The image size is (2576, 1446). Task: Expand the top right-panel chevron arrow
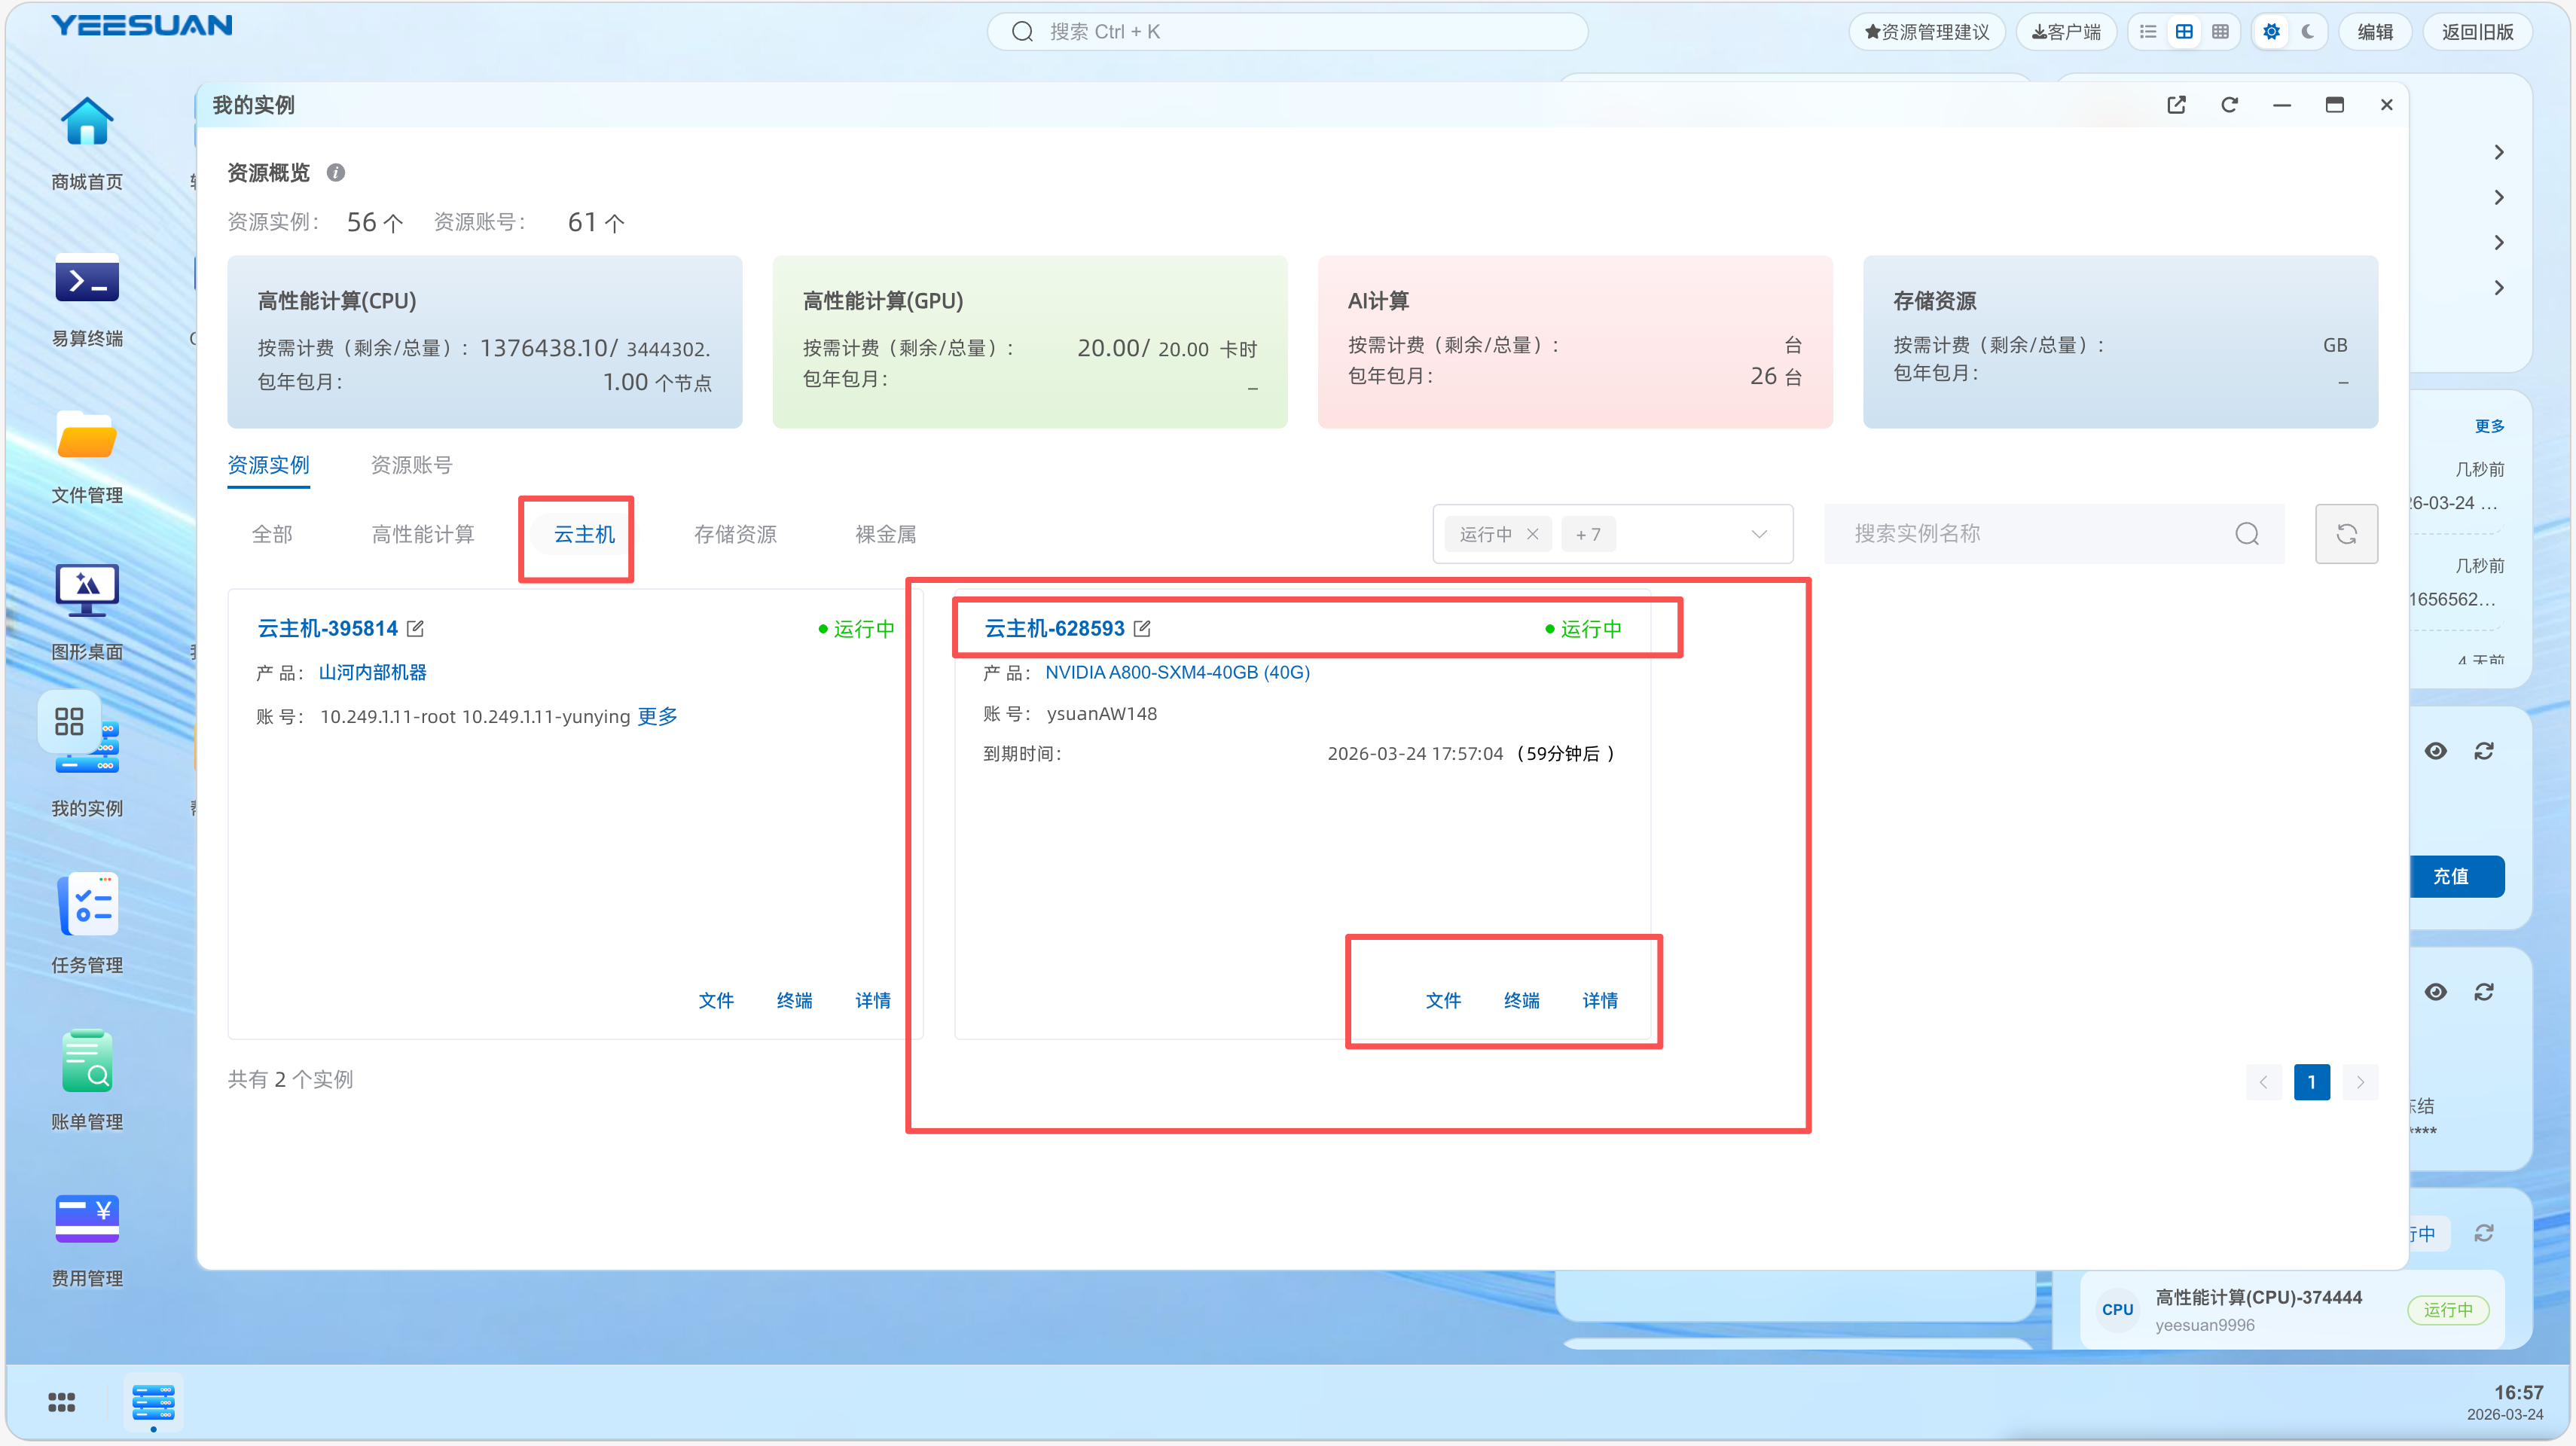pyautogui.click(x=2498, y=152)
